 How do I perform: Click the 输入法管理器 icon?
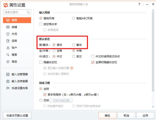tap(8, 74)
